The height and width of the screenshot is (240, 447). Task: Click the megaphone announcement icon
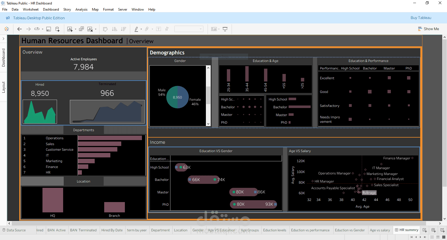(8, 18)
